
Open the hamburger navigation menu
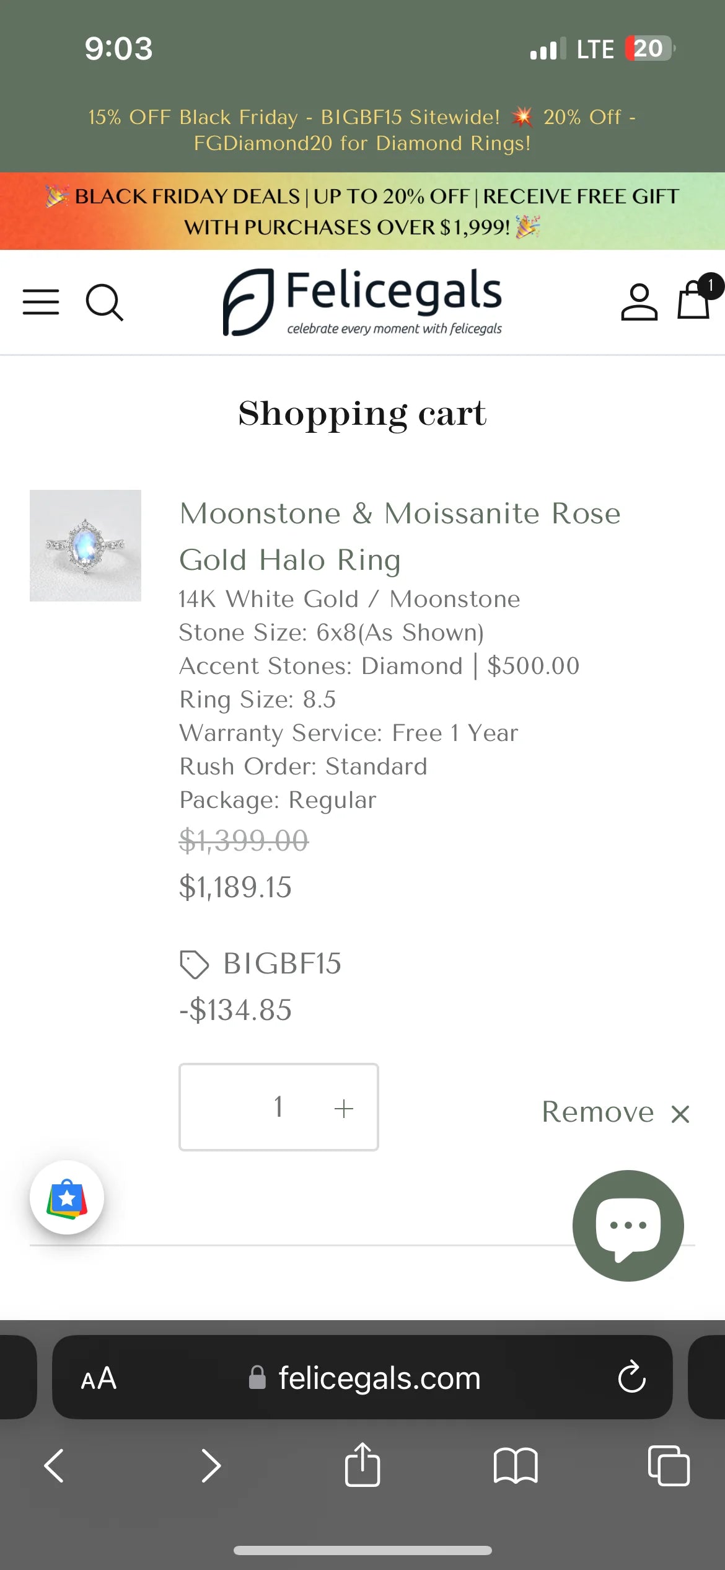tap(41, 302)
